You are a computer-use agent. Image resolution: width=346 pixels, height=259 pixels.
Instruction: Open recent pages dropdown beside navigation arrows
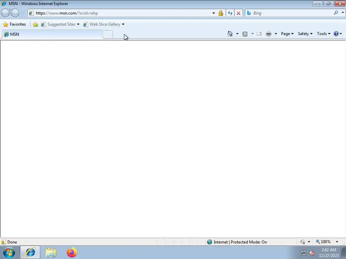coord(23,13)
